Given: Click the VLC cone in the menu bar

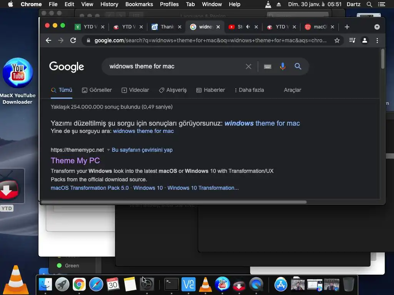Looking at the screenshot, I should click(268, 4).
